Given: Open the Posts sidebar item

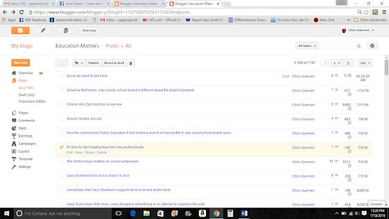Looking at the screenshot, I should [x=22, y=80].
